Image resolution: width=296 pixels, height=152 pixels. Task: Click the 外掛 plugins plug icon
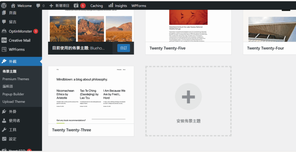4,112
